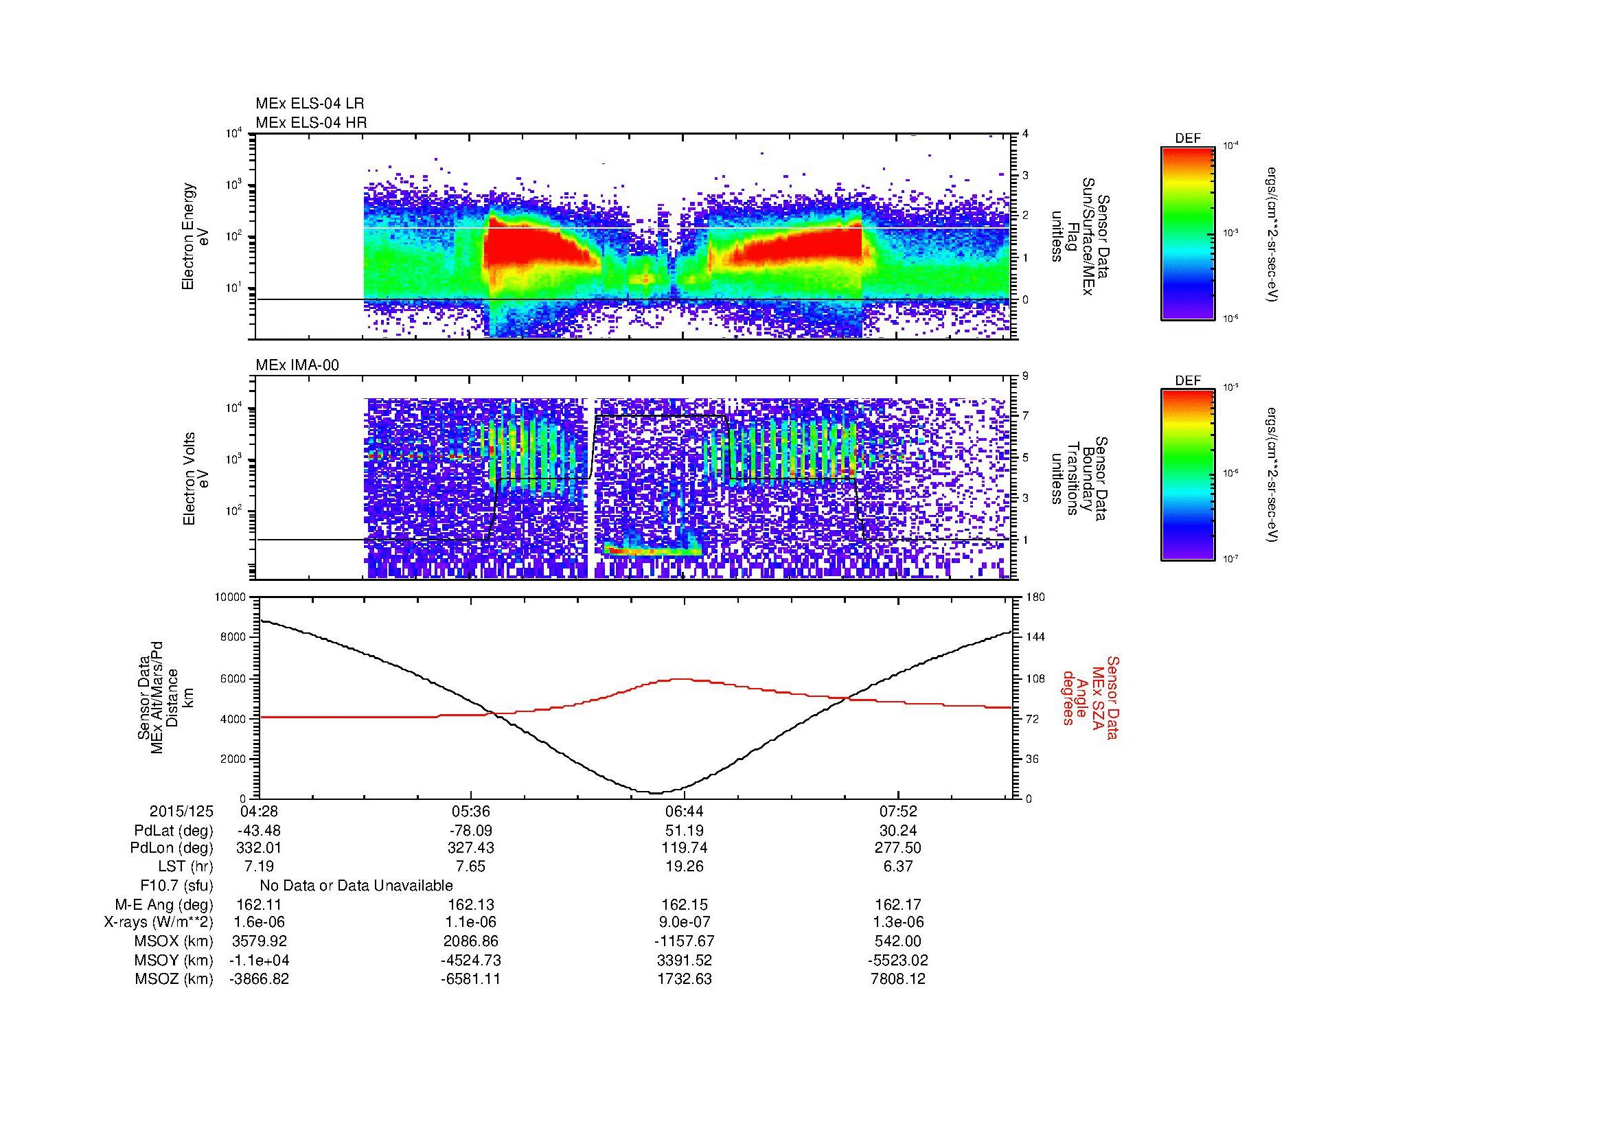Click the 'MSOX (km)' row label

point(174,942)
